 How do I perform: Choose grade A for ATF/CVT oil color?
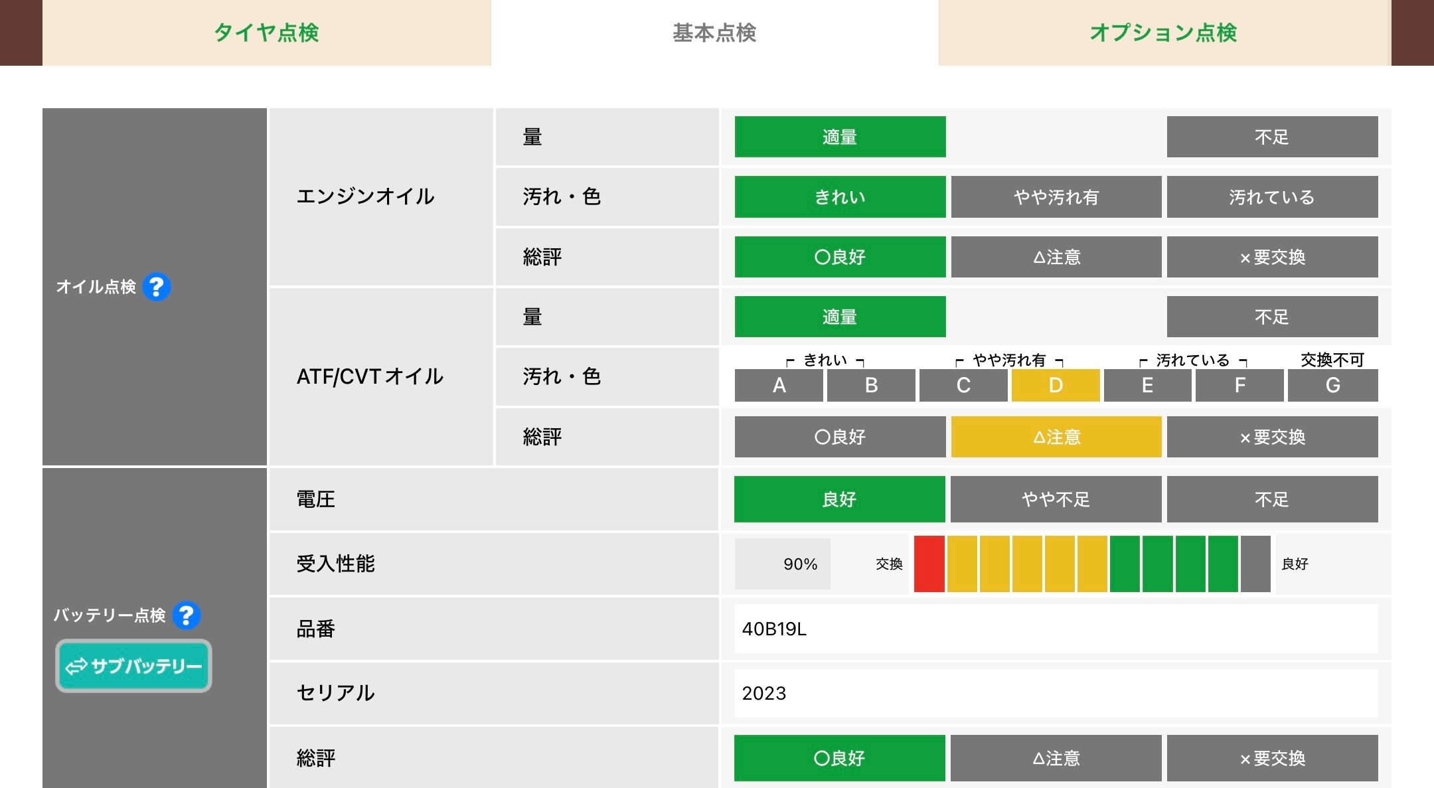pyautogui.click(x=779, y=385)
